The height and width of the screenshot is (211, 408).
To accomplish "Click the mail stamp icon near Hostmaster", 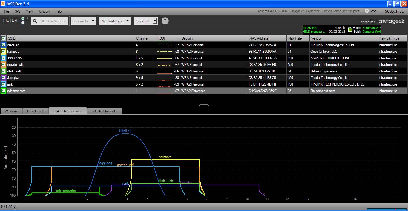I will pos(350,30).
